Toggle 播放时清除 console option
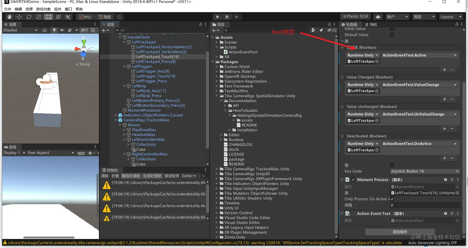468x248 pixels. [x=131, y=176]
